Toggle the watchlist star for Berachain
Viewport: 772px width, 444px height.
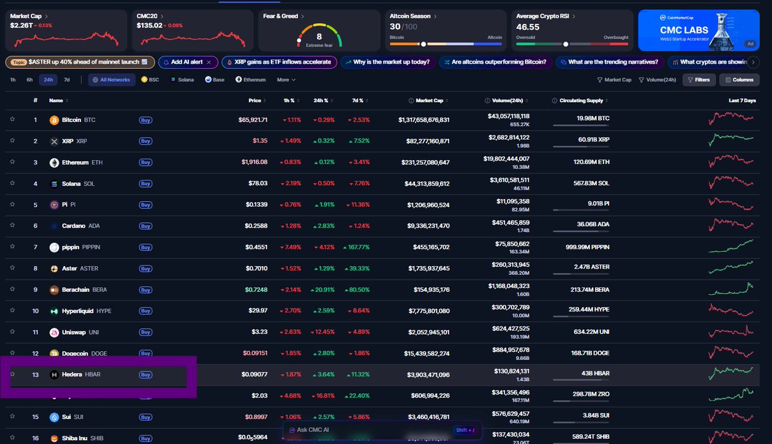[x=12, y=290]
